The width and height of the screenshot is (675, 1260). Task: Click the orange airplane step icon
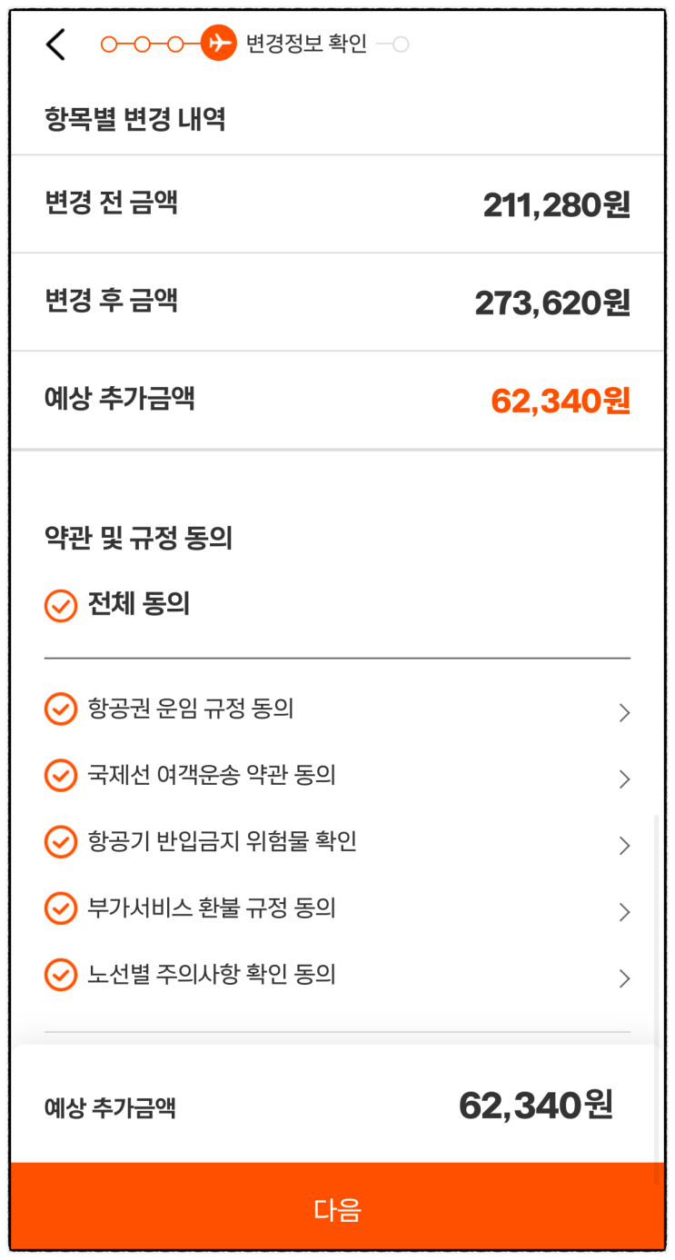[218, 43]
